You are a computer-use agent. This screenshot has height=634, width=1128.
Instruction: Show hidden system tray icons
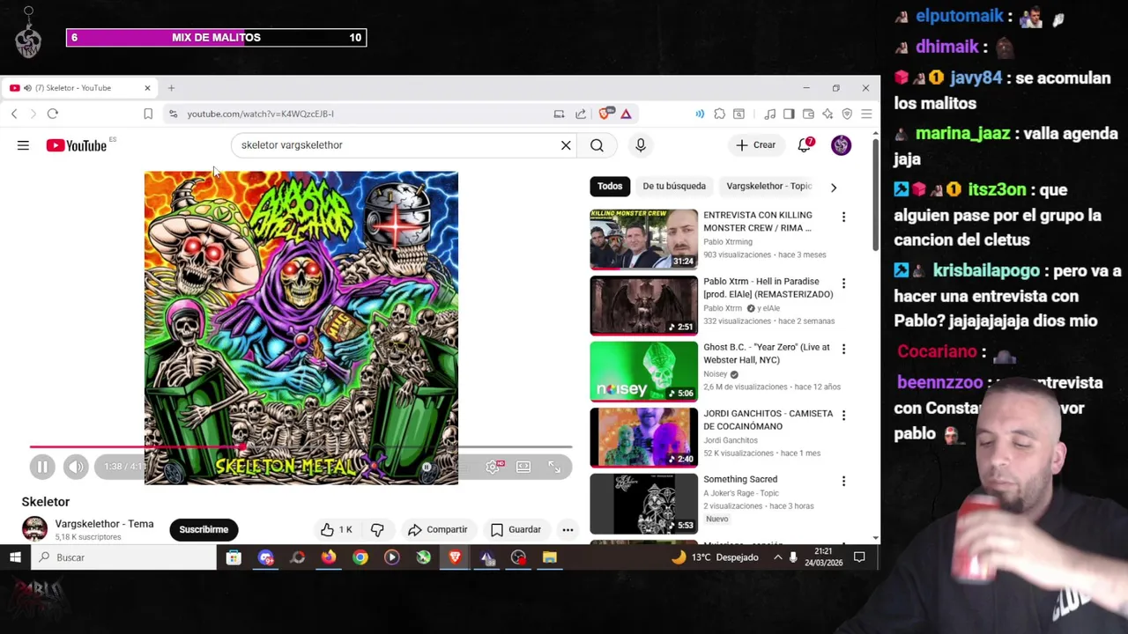coord(777,557)
